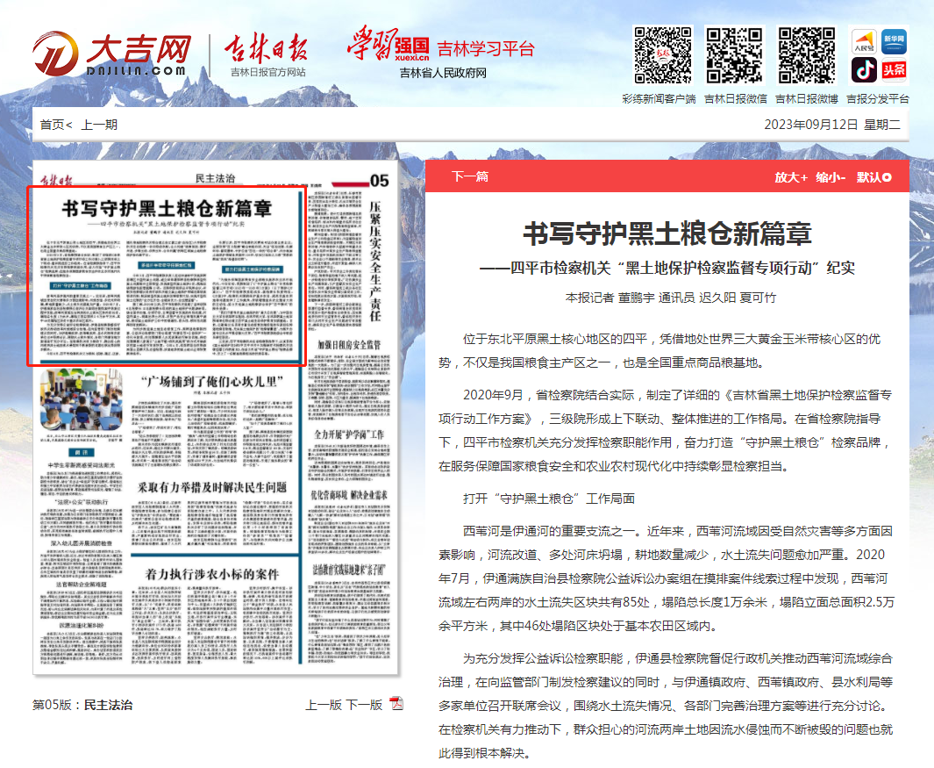Shrink article text with 缩小-
The height and width of the screenshot is (768, 934).
pyautogui.click(x=831, y=177)
